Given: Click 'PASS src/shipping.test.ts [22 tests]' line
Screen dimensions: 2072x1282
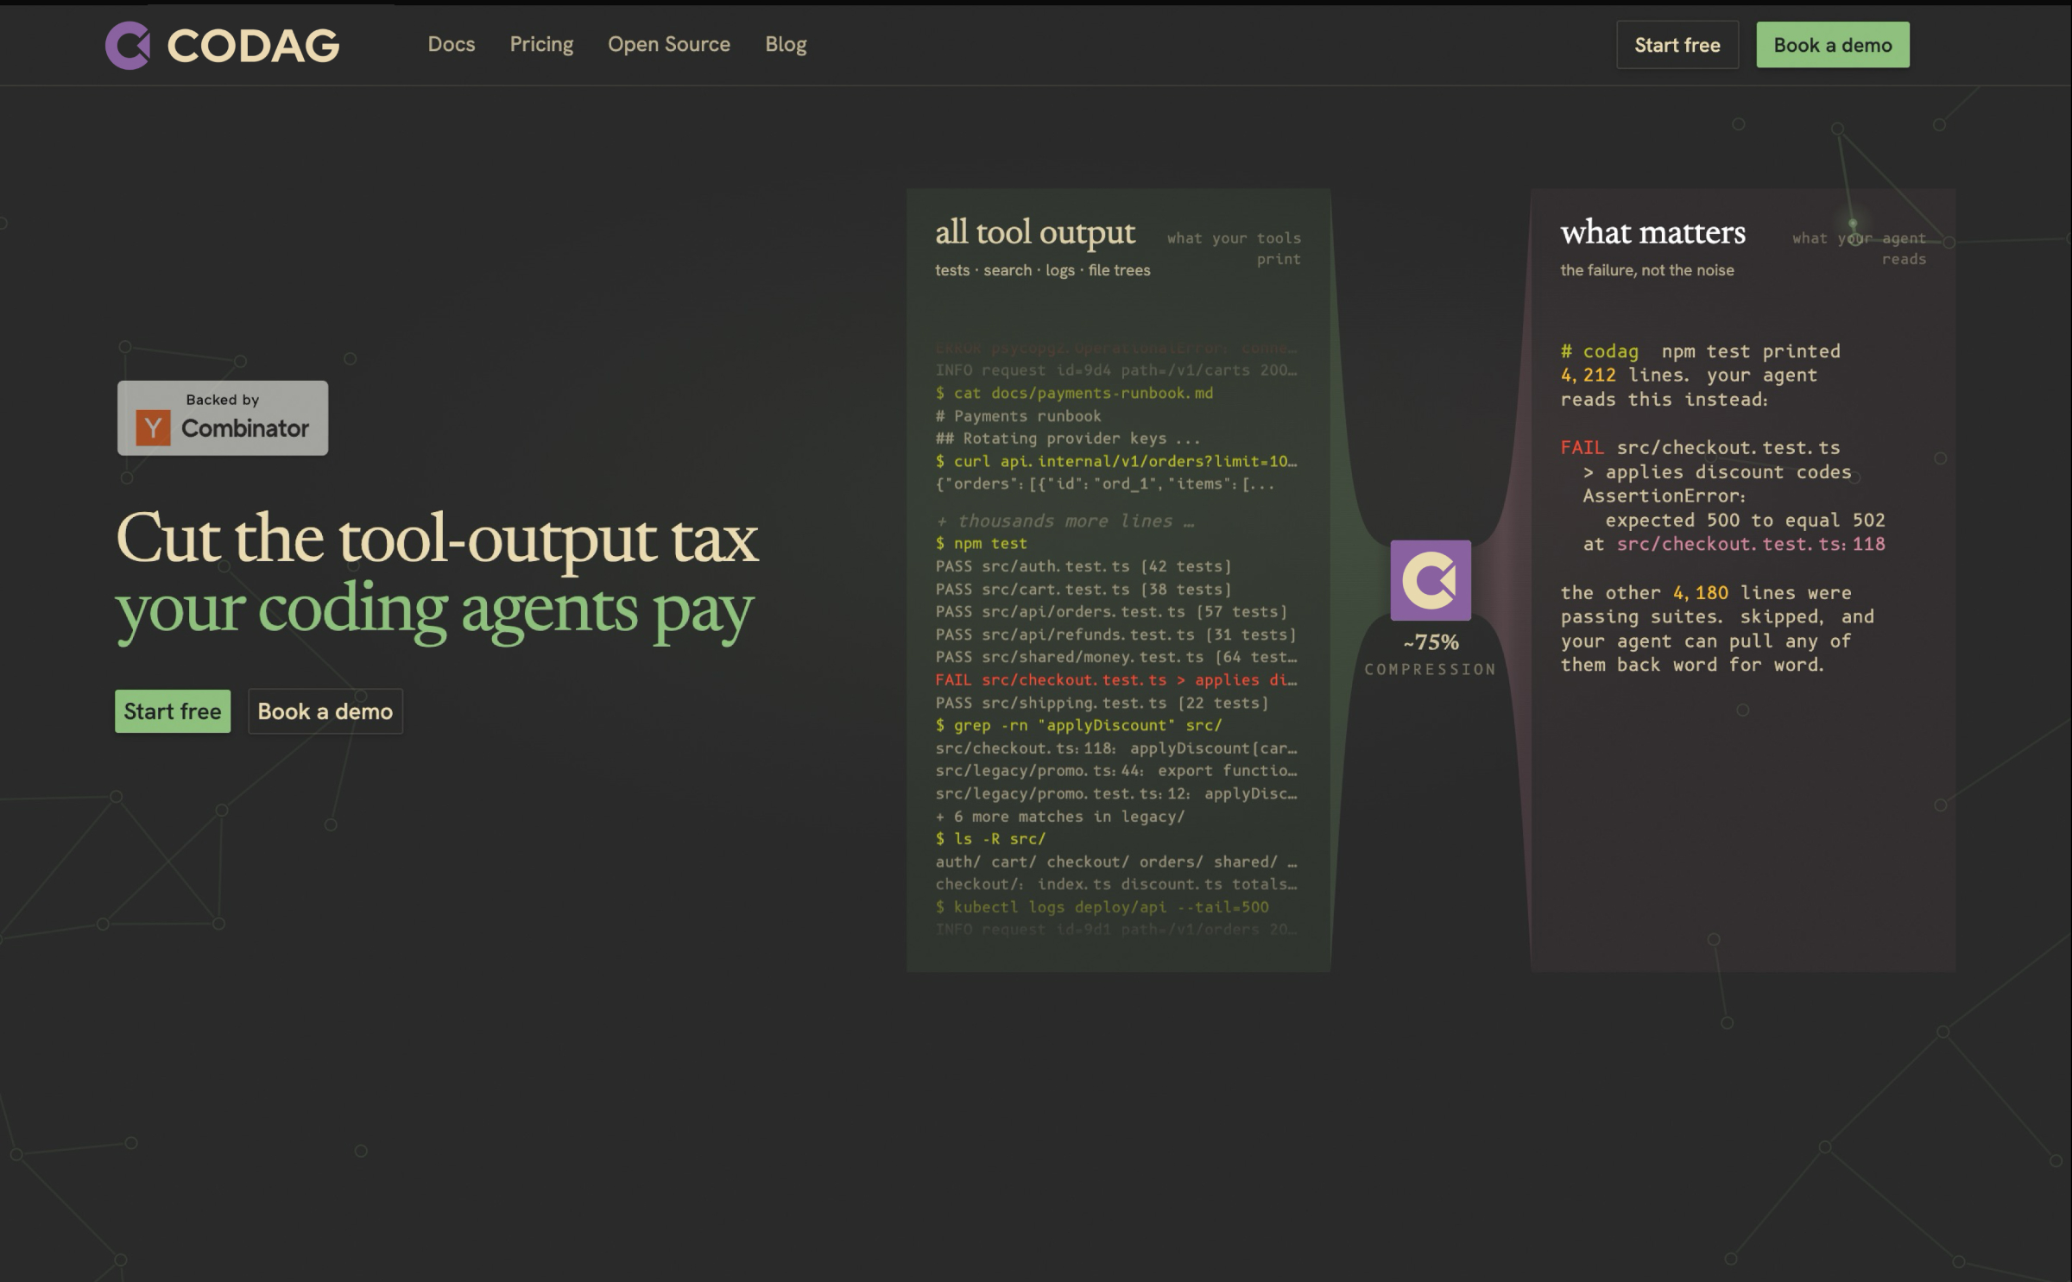Looking at the screenshot, I should click(1102, 703).
